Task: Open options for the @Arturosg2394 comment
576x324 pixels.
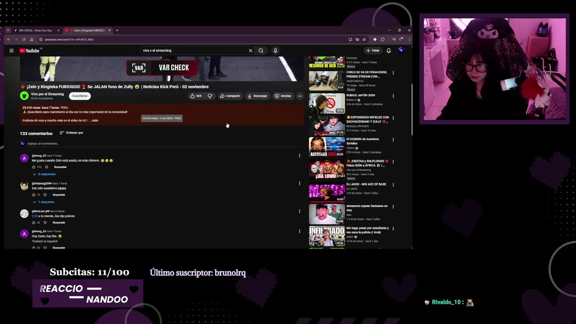Action: 299,184
